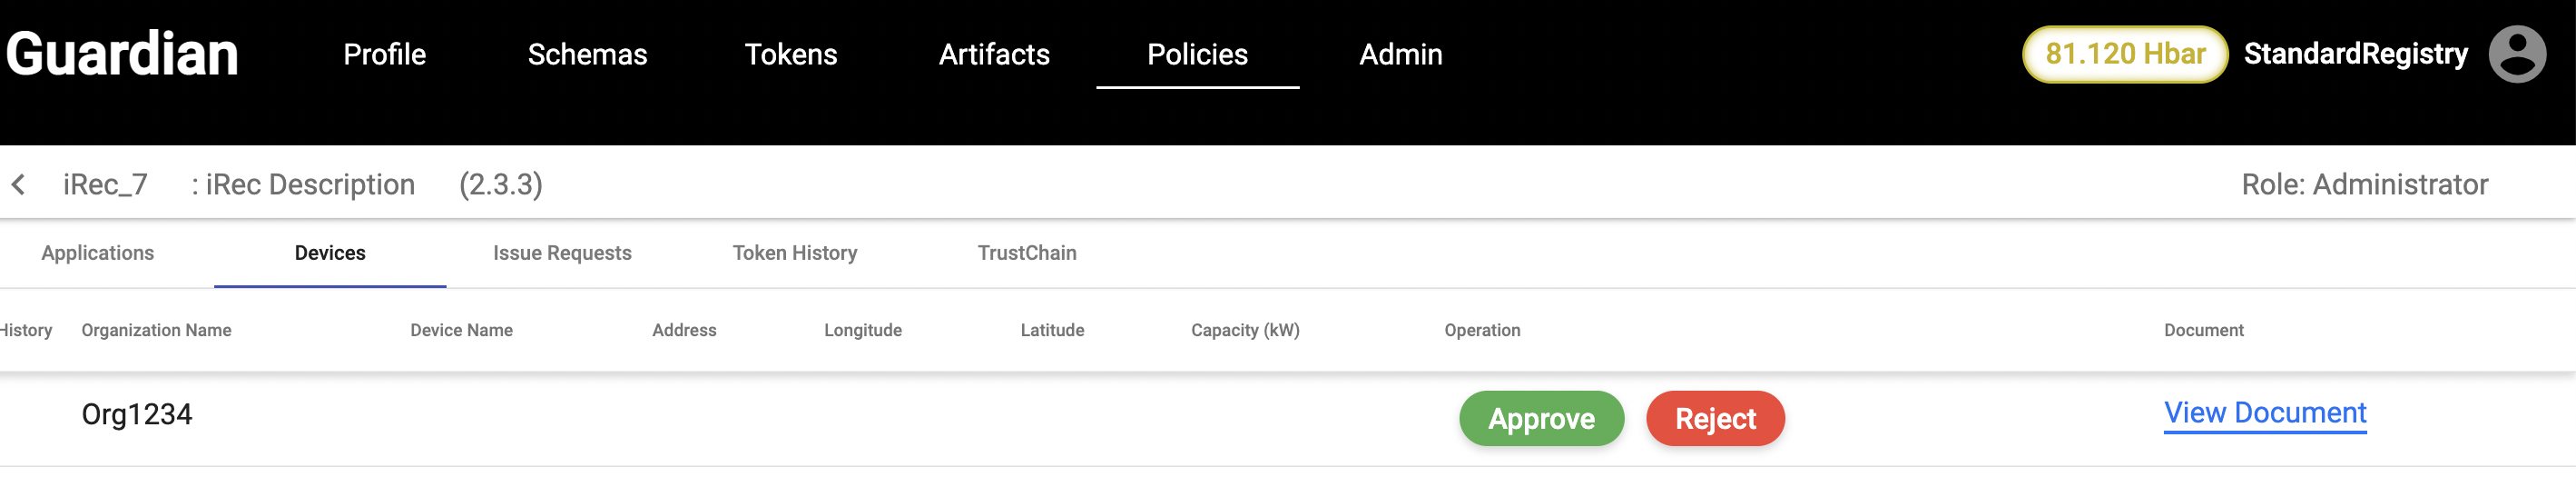This screenshot has height=487, width=2576.
Task: Open the Admin menu
Action: pyautogui.click(x=1400, y=55)
